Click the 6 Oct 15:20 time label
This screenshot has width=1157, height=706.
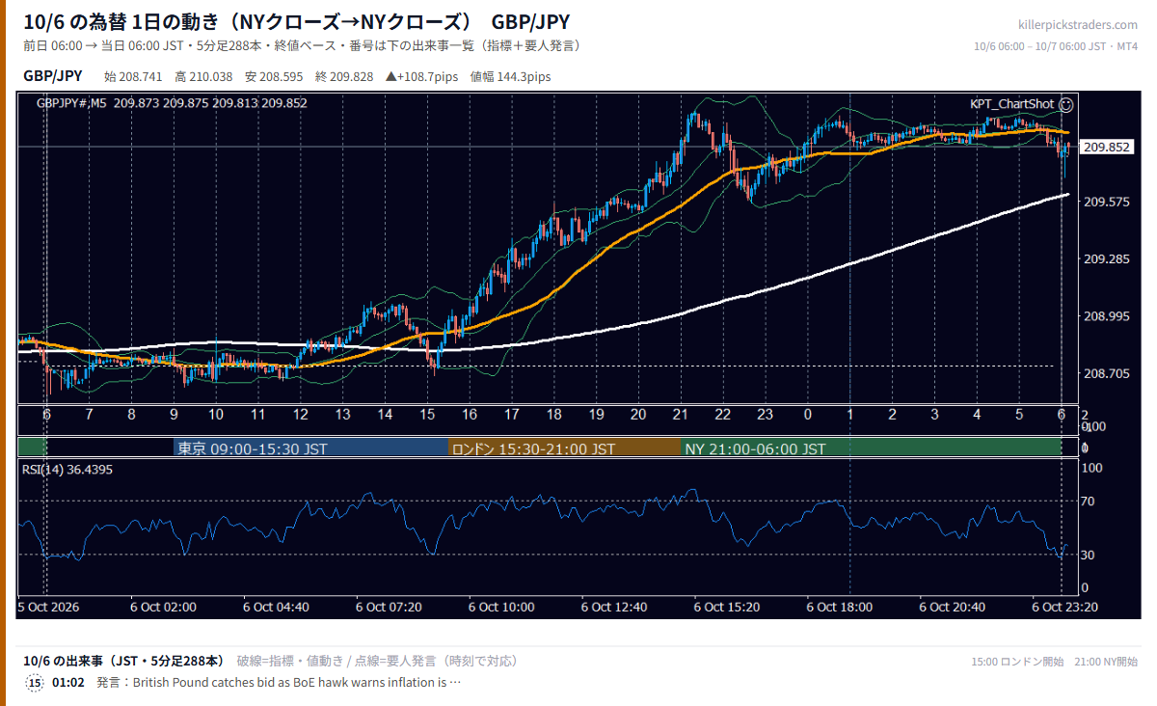coord(727,608)
